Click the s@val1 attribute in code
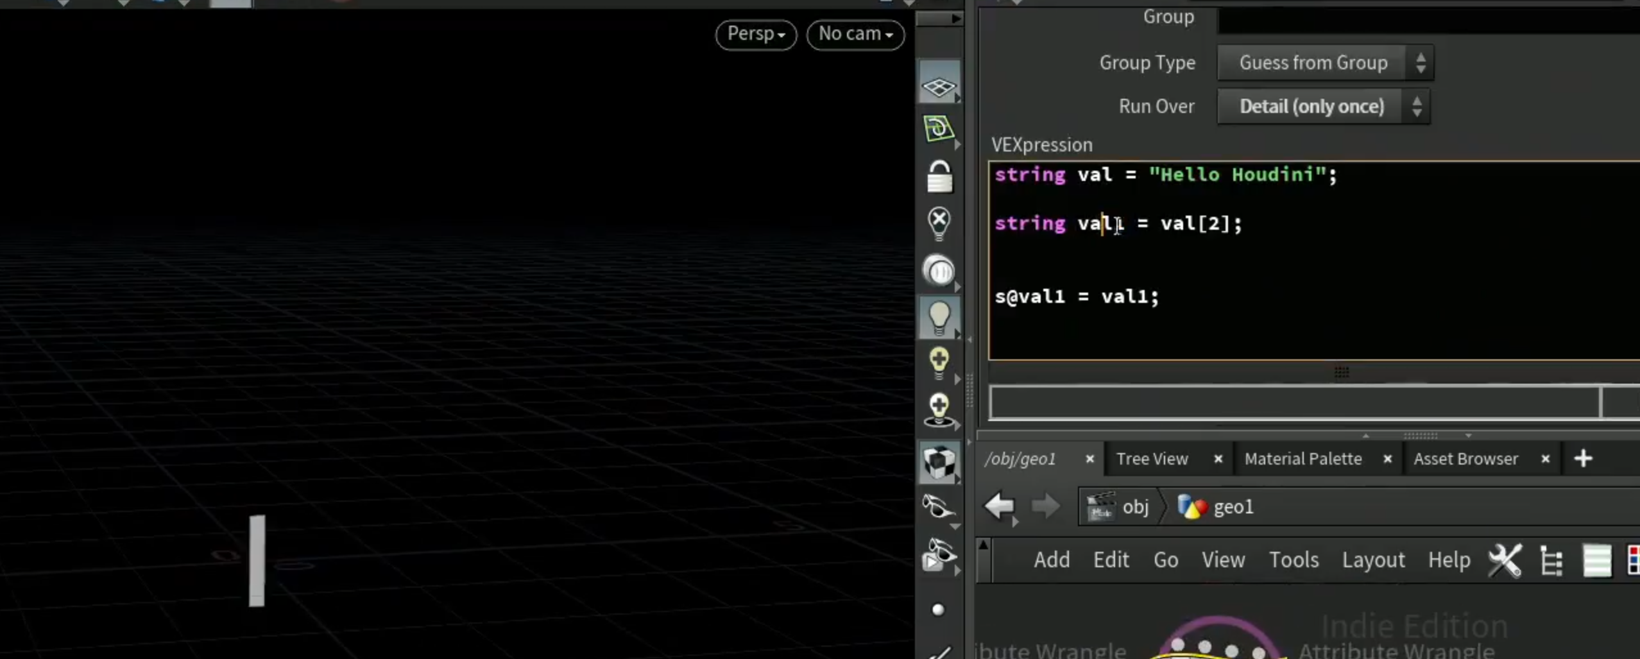The width and height of the screenshot is (1640, 659). [1029, 296]
